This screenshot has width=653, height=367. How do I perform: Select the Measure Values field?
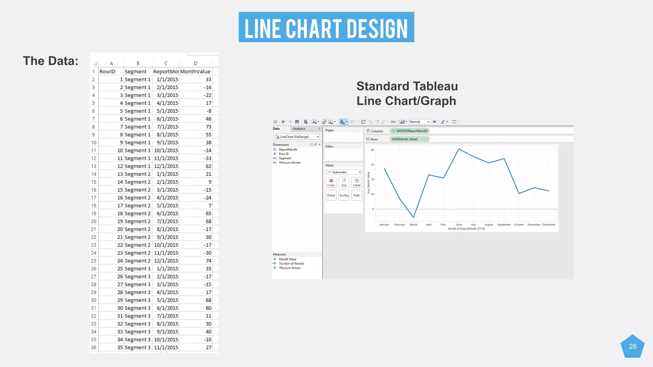[x=290, y=268]
